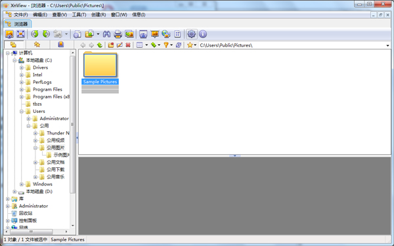Open the 工具(T) menu
The image size is (394, 246).
point(79,15)
